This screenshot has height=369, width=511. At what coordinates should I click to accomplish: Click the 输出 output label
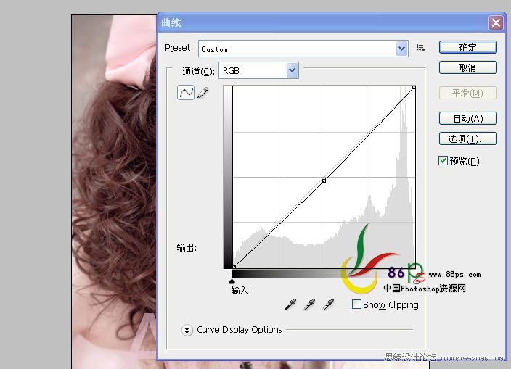[187, 248]
